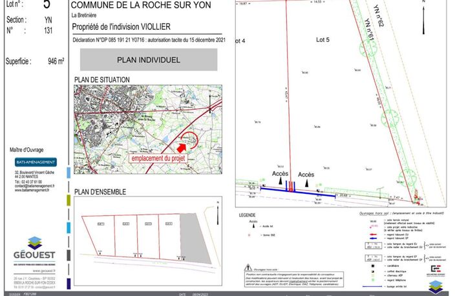Click small Géouest layers logo near legend

click(436, 288)
